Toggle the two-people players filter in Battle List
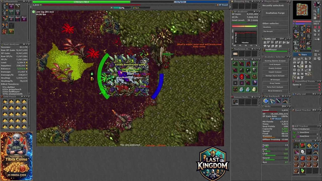 [265, 42]
